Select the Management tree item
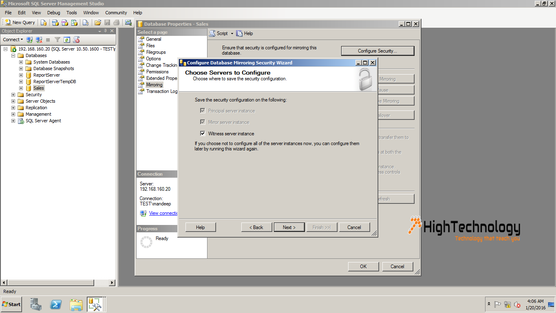The height and width of the screenshot is (313, 556). tap(38, 114)
